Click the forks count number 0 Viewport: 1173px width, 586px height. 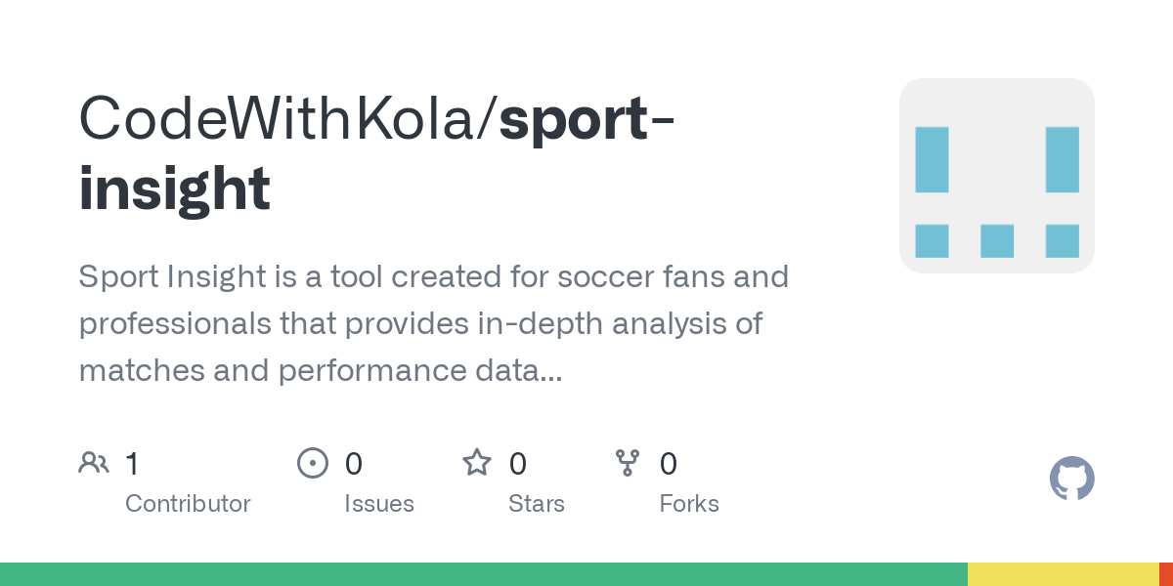pos(669,463)
